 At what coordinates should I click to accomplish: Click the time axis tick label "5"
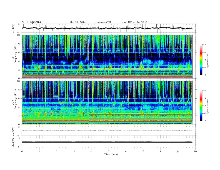(109, 151)
